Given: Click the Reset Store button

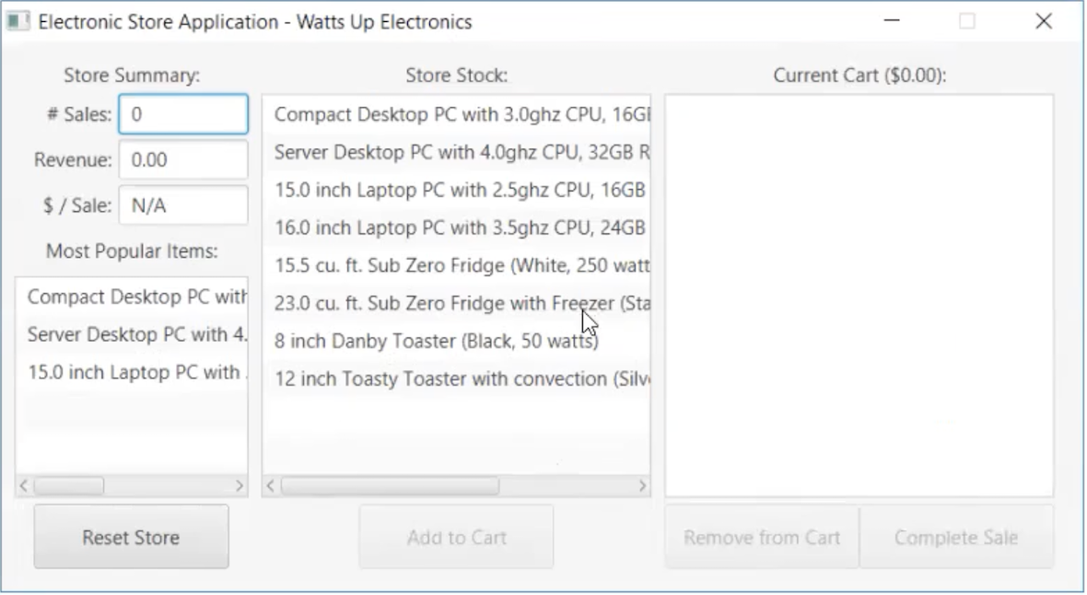Looking at the screenshot, I should coord(131,538).
